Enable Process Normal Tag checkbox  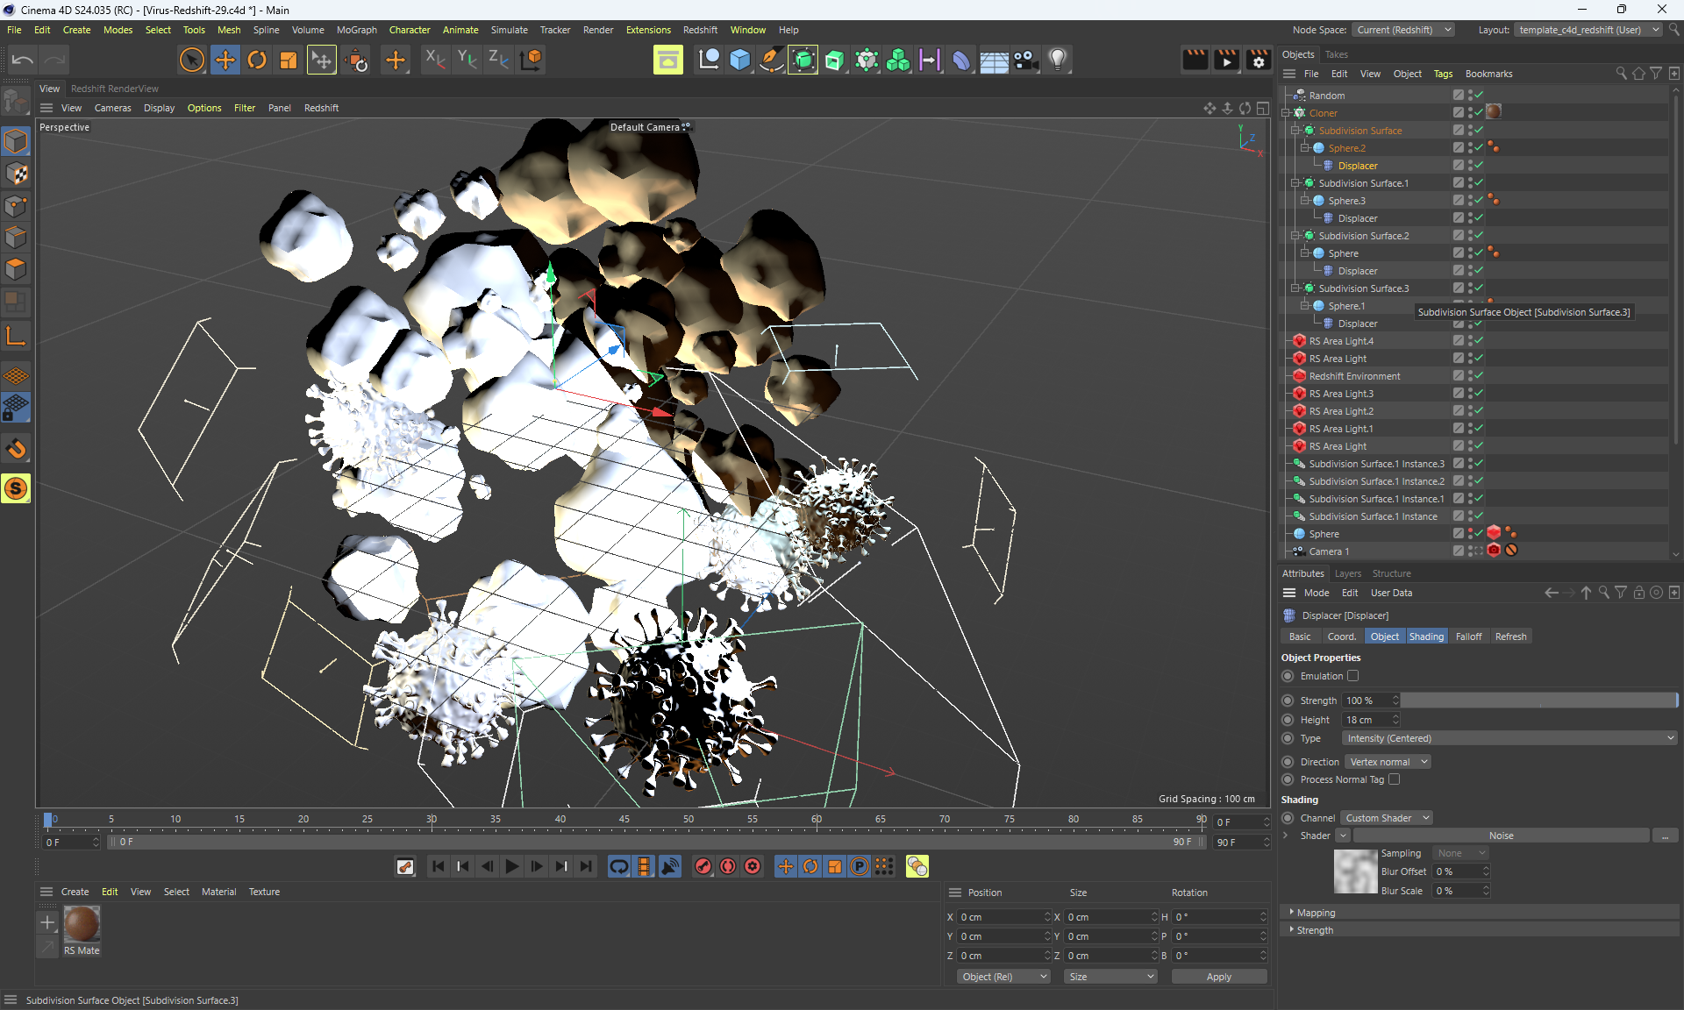click(1394, 779)
